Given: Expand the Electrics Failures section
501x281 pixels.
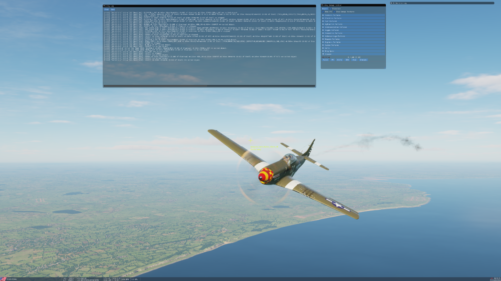Looking at the screenshot, I should pos(353,18).
